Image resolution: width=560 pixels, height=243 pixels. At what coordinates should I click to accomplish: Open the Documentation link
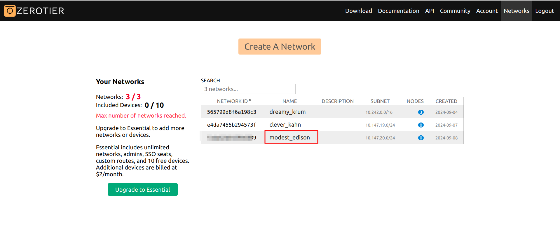[398, 11]
